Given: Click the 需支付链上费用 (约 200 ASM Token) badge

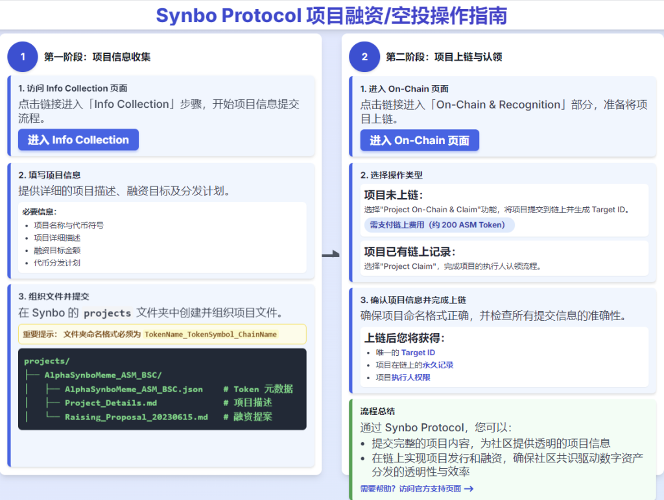Looking at the screenshot, I should pyautogui.click(x=439, y=225).
